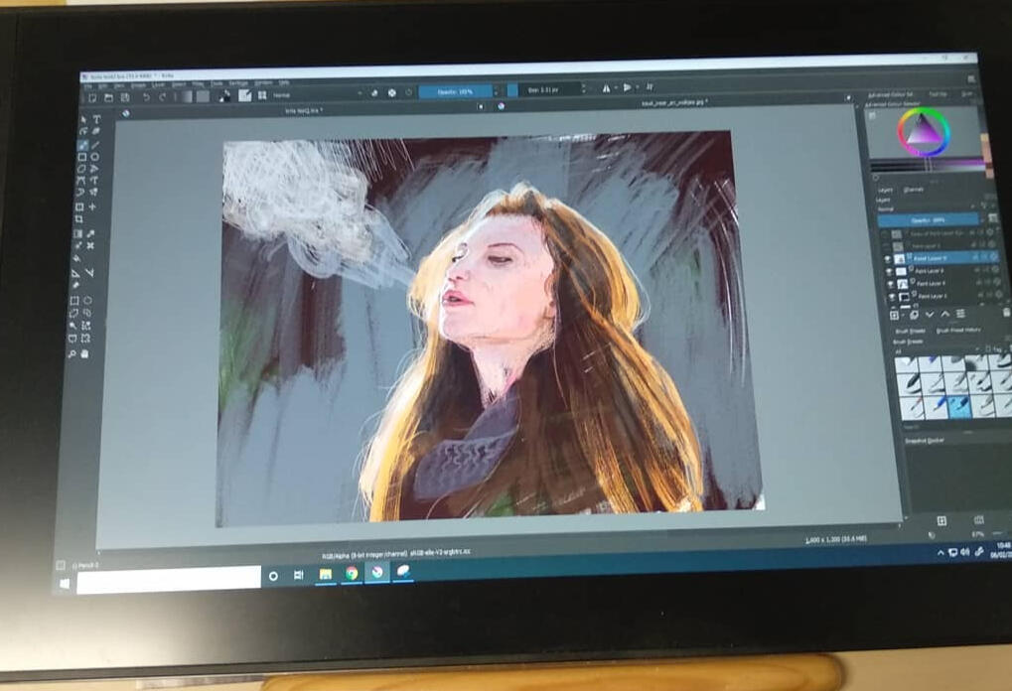Select the Rectangular Selection tool
This screenshot has width=1012, height=691.
(x=74, y=301)
